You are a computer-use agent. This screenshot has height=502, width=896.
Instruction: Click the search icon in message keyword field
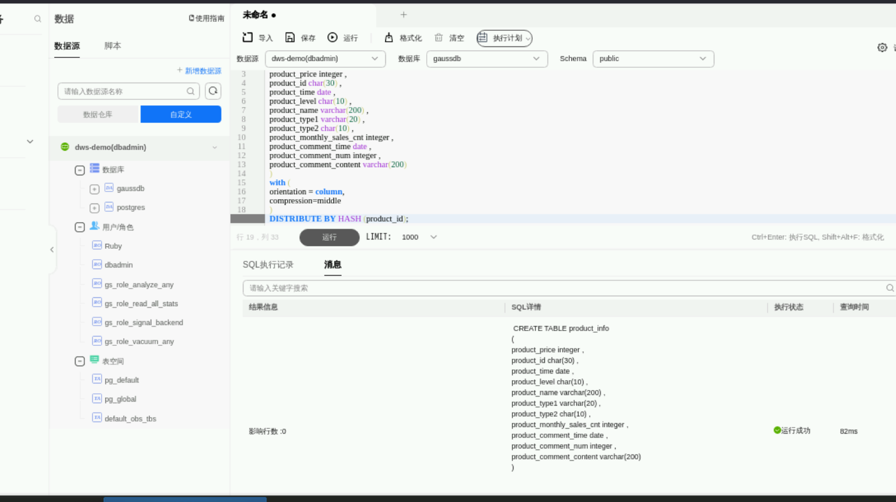tap(889, 288)
